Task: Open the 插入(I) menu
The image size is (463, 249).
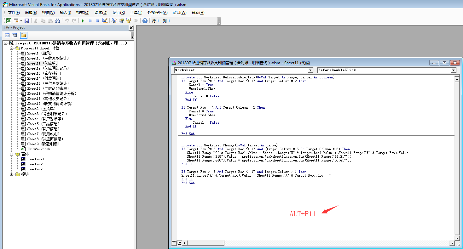Action: [66, 13]
